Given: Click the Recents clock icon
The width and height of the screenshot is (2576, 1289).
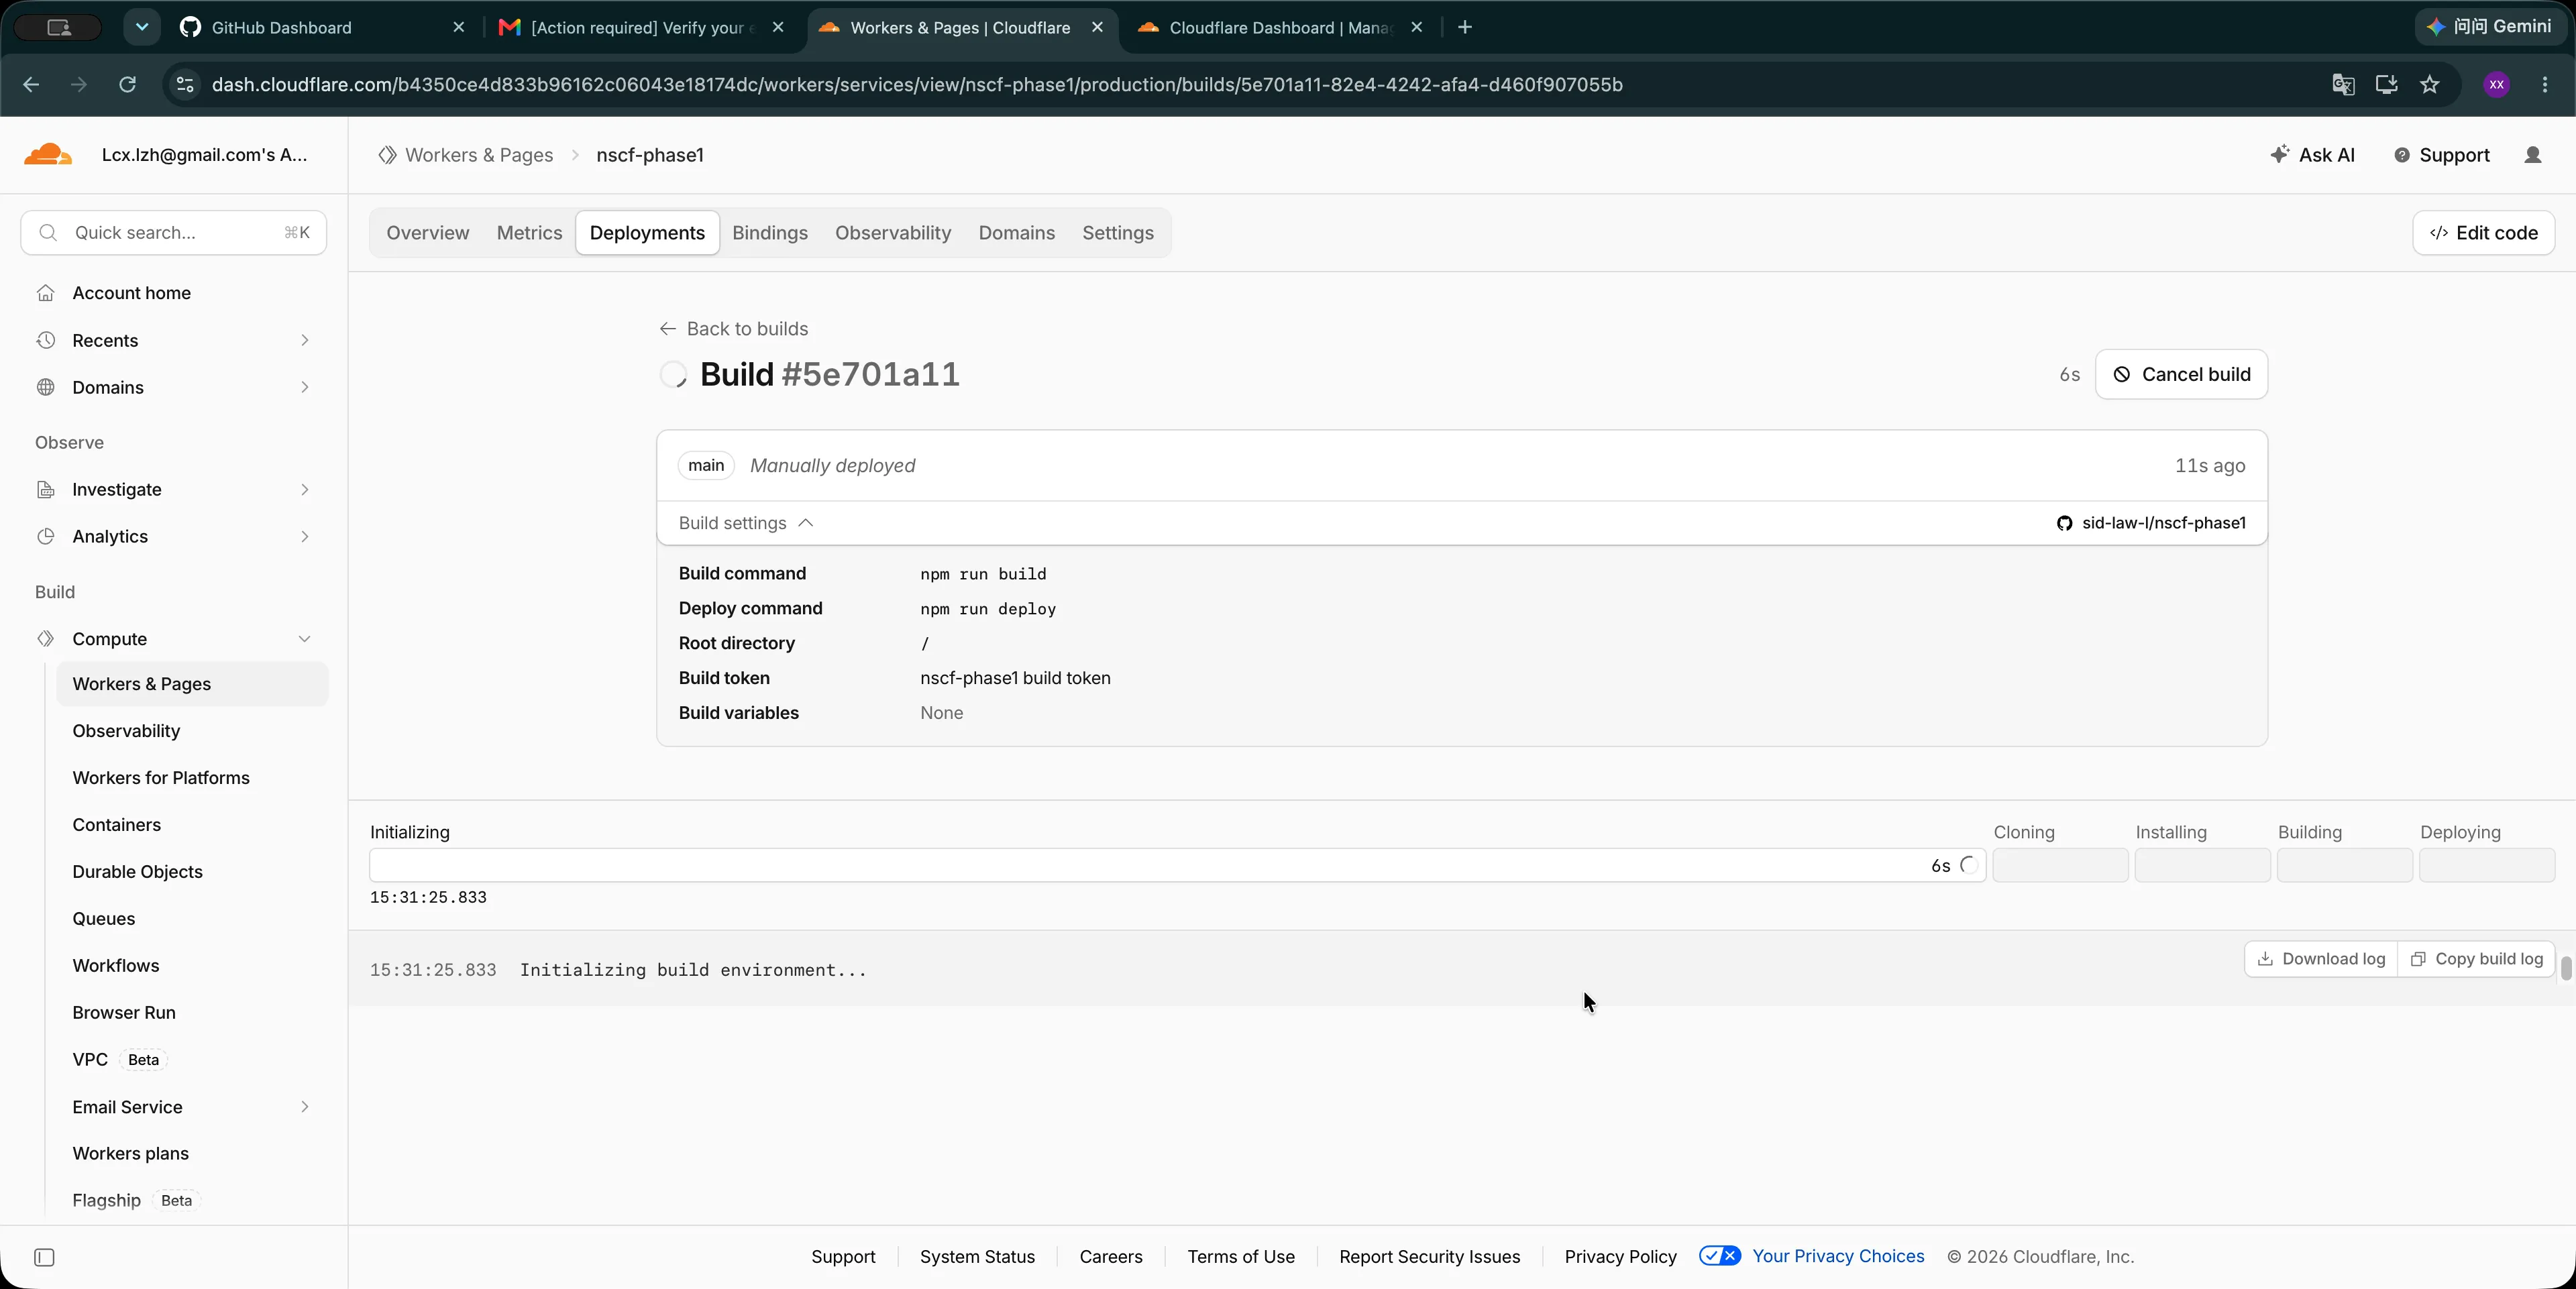Looking at the screenshot, I should point(45,340).
